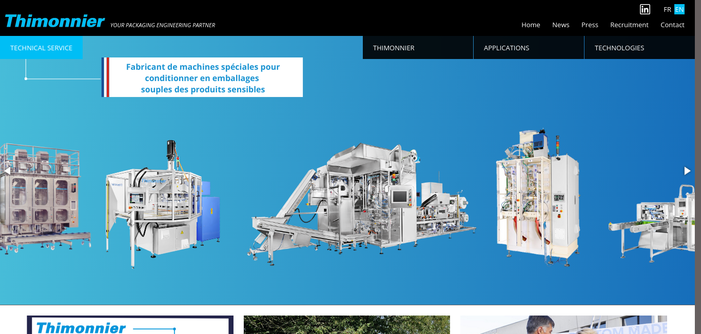Expand the THIMONNIER menu
The image size is (701, 334).
pos(418,48)
